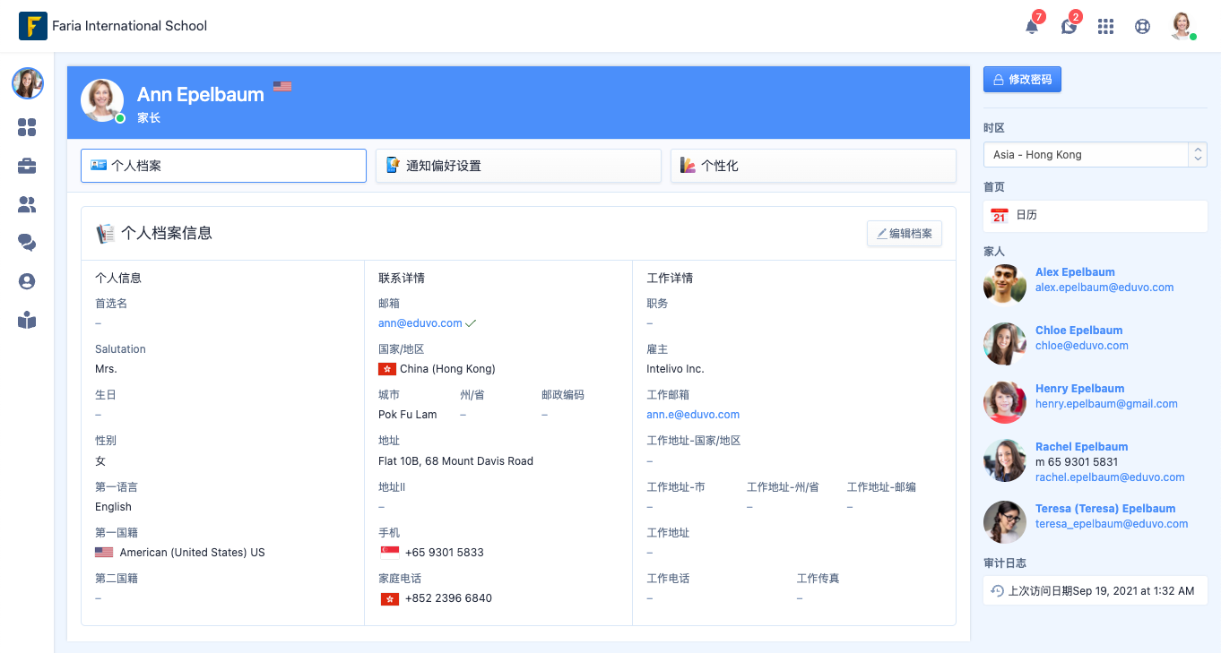Click the home phone +852 2396 6840
This screenshot has width=1221, height=653.
coord(448,598)
